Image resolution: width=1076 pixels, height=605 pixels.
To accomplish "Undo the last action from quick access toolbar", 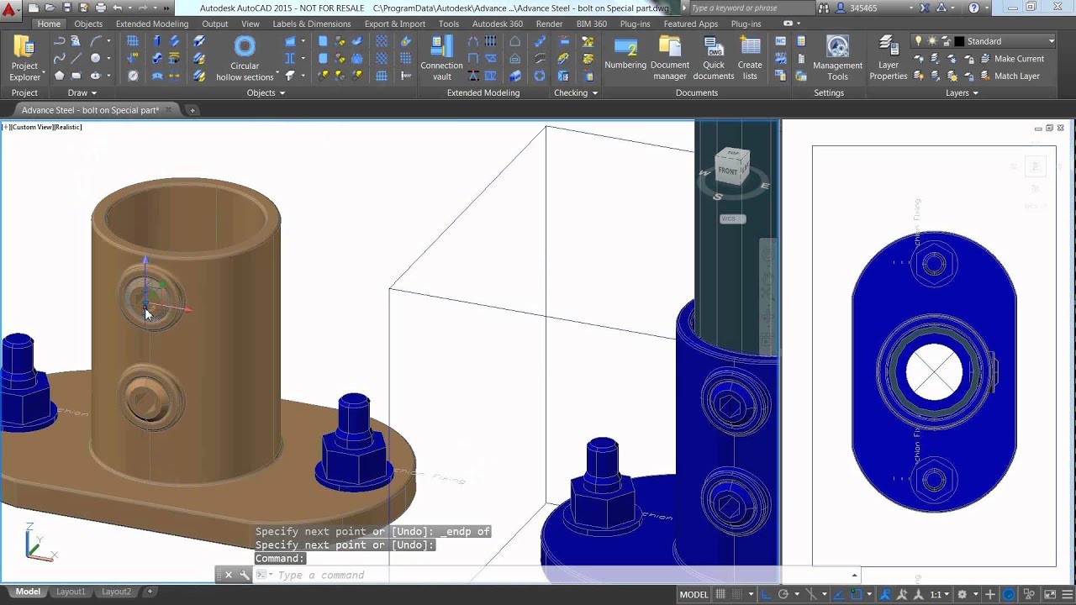I will pyautogui.click(x=118, y=8).
